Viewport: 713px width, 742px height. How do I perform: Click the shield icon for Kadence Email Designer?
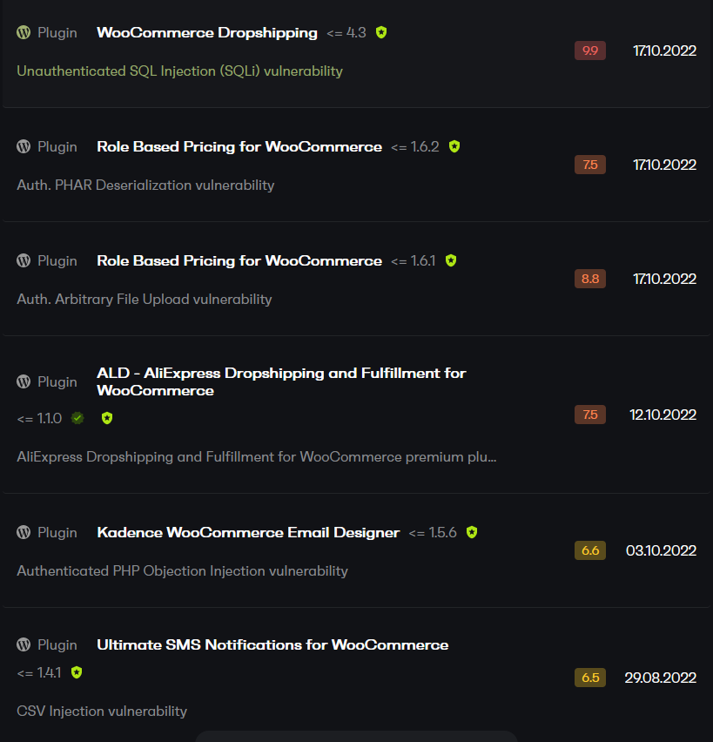pos(472,532)
